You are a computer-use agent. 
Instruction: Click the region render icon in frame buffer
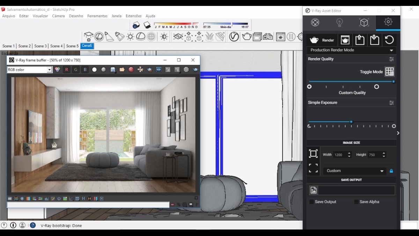(x=149, y=70)
